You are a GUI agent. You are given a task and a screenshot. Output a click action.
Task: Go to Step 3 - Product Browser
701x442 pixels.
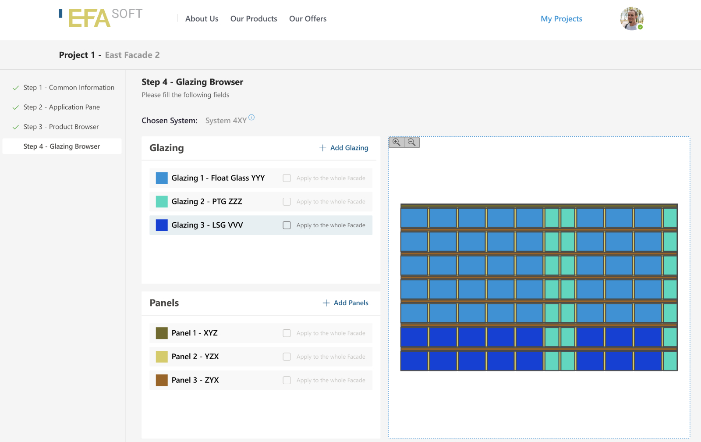click(61, 127)
